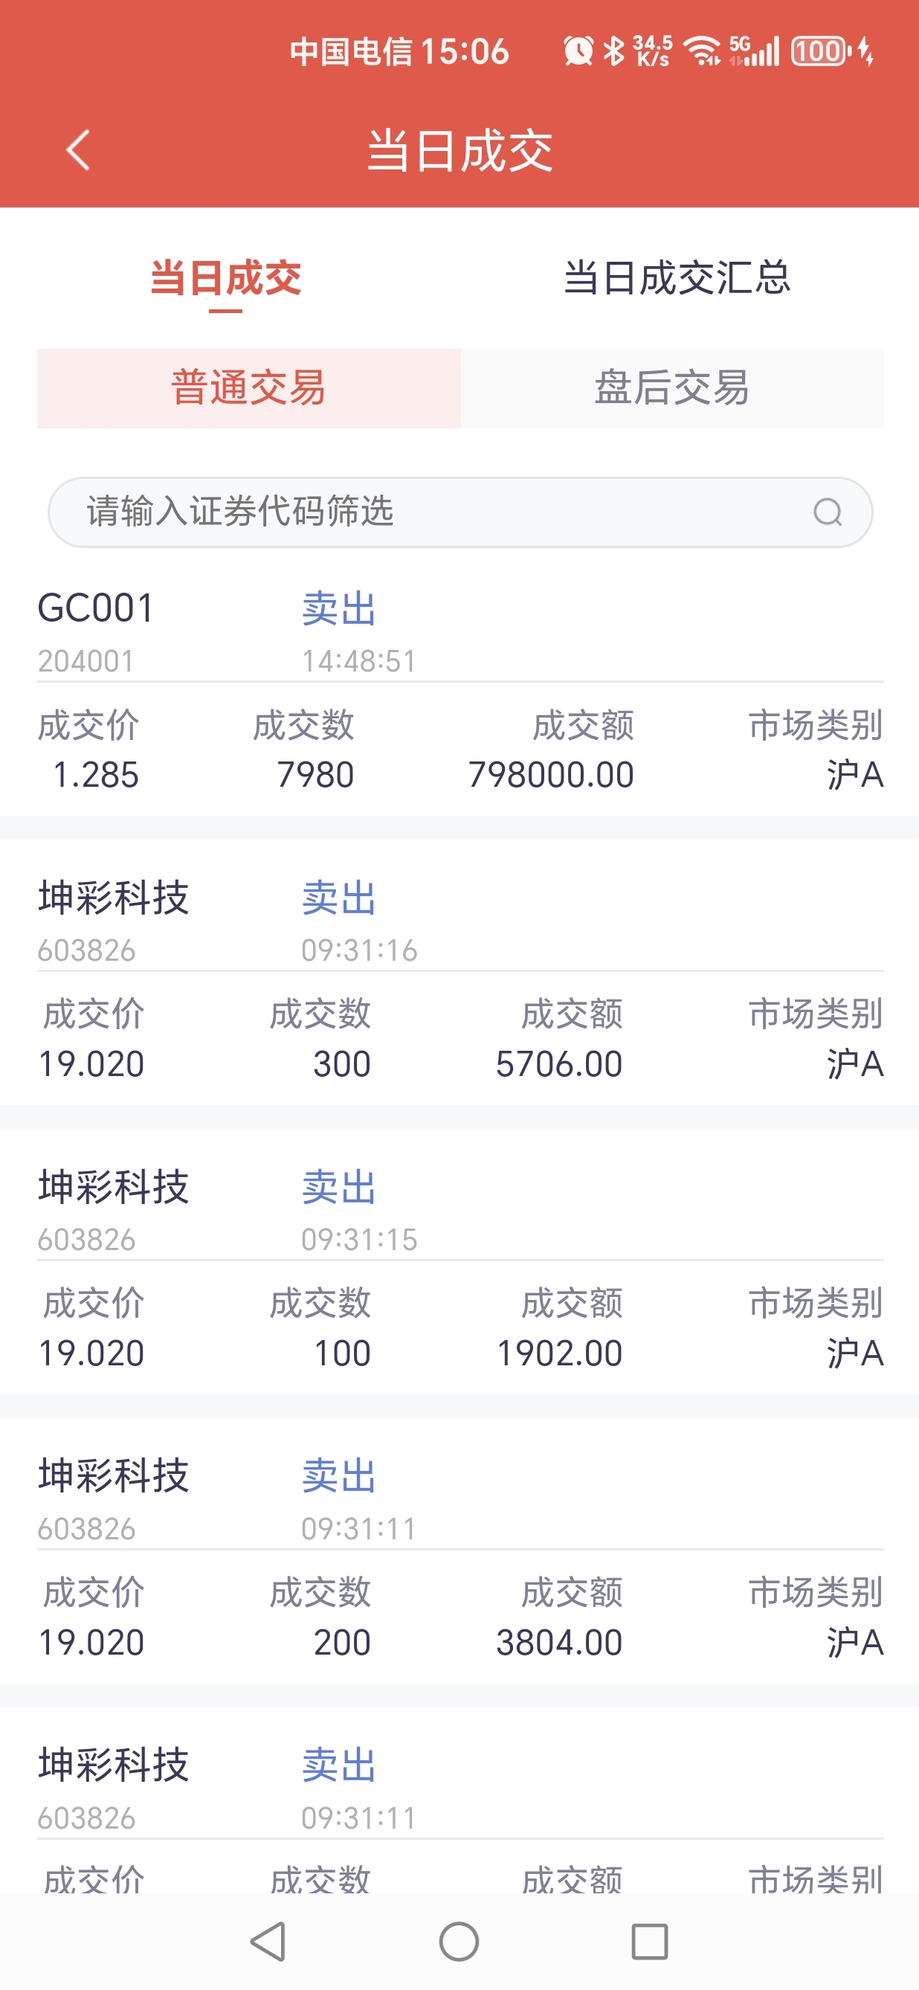This screenshot has height=1990, width=919.
Task: Tap the battery indicator in status bar
Action: point(821,52)
